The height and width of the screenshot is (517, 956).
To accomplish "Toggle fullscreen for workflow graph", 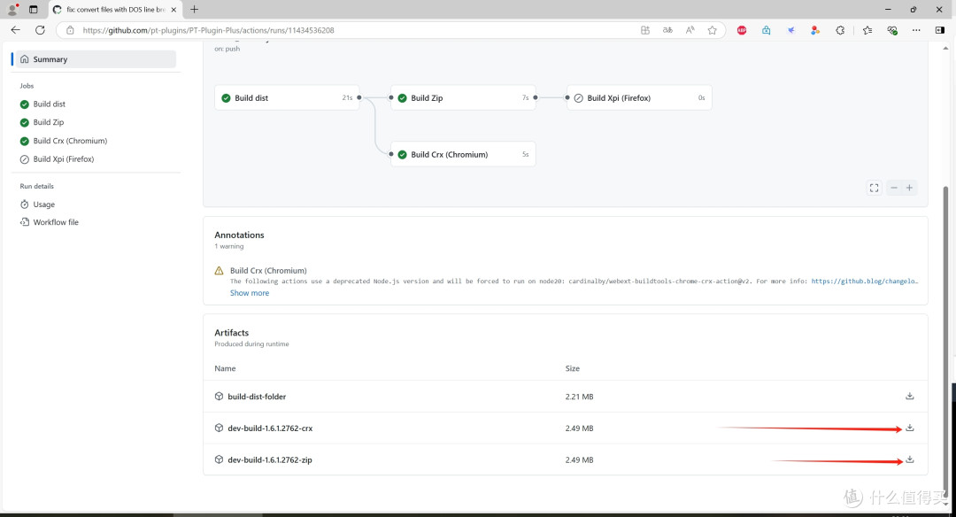I will 874,188.
